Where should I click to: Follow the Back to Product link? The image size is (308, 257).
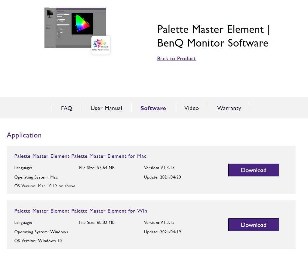coord(176,58)
